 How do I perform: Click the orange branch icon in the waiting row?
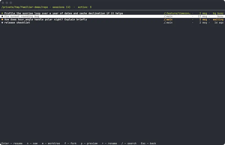(165, 19)
